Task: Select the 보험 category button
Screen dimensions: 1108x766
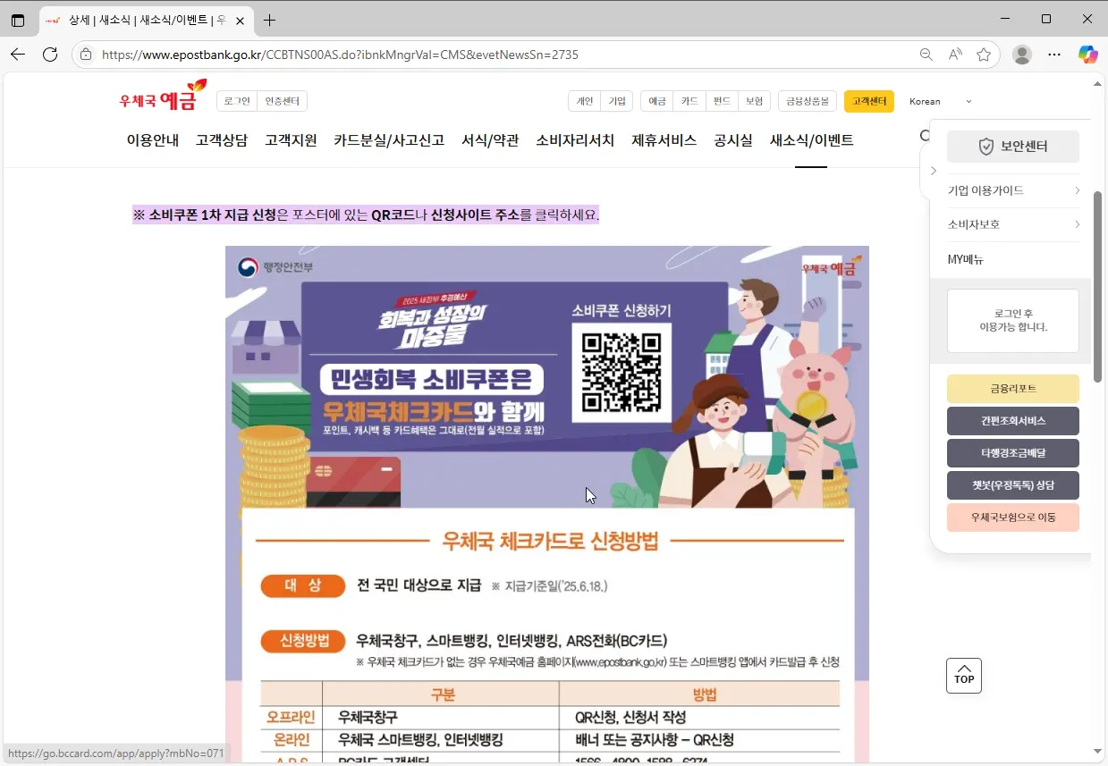Action: pos(754,101)
